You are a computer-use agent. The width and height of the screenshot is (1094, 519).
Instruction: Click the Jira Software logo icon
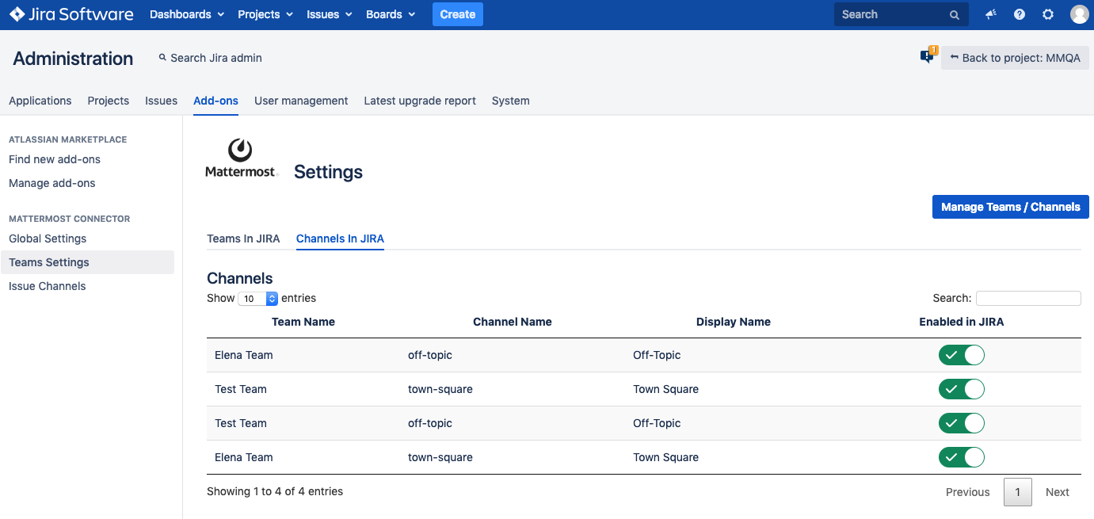[x=17, y=14]
